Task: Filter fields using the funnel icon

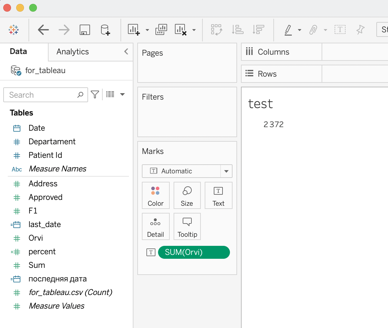Action: pos(95,94)
